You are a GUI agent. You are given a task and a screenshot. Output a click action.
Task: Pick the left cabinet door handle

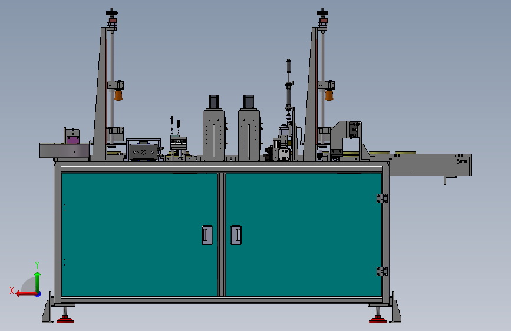click(x=207, y=234)
